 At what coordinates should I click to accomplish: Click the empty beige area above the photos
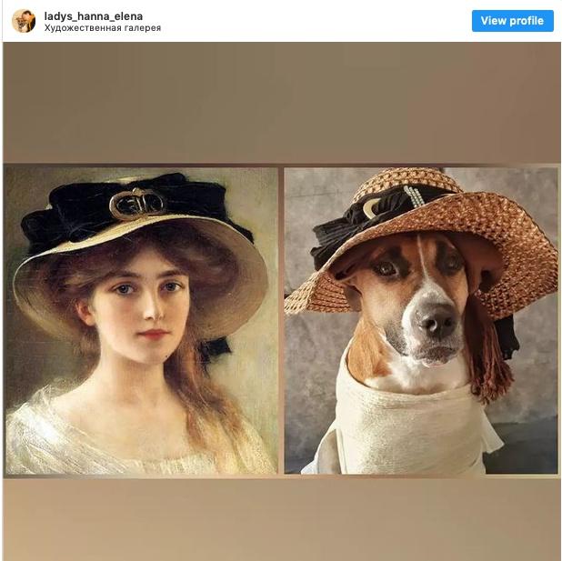click(x=281, y=102)
